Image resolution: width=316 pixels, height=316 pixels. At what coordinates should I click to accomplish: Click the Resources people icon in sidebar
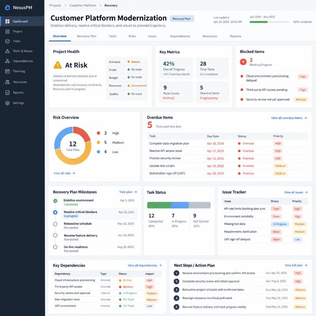[8, 82]
